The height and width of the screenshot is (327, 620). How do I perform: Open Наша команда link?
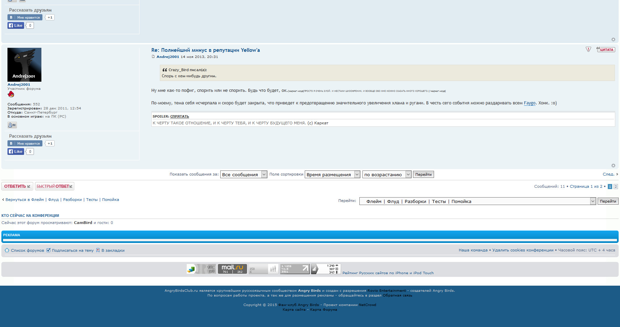coord(473,250)
